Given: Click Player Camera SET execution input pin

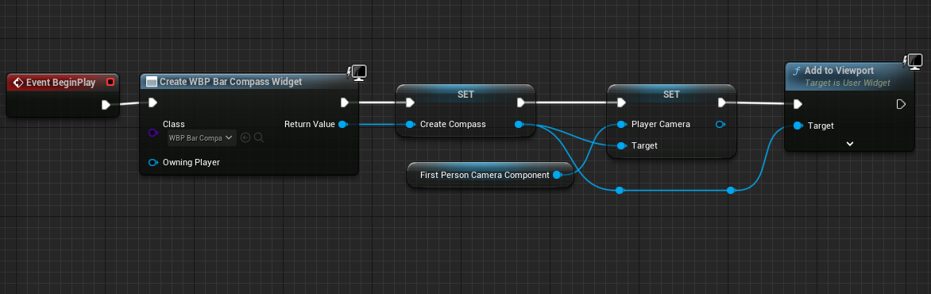Looking at the screenshot, I should point(621,103).
